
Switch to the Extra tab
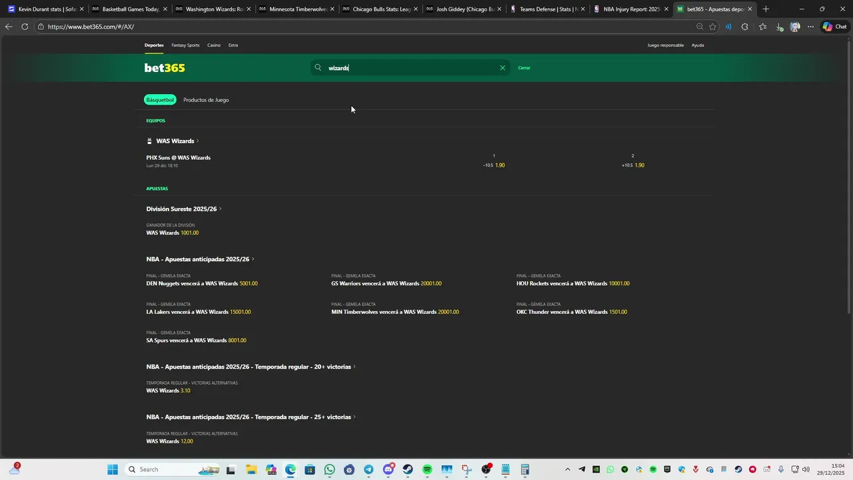pos(233,45)
